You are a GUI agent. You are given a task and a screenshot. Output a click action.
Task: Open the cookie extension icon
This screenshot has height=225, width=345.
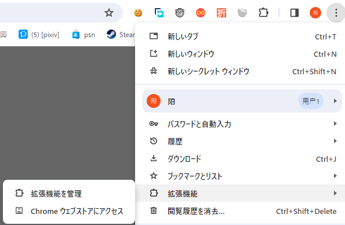(x=138, y=13)
